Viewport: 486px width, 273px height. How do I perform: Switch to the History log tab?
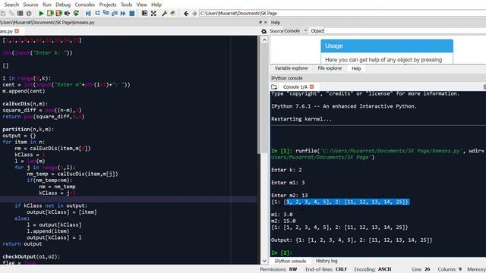(x=327, y=261)
